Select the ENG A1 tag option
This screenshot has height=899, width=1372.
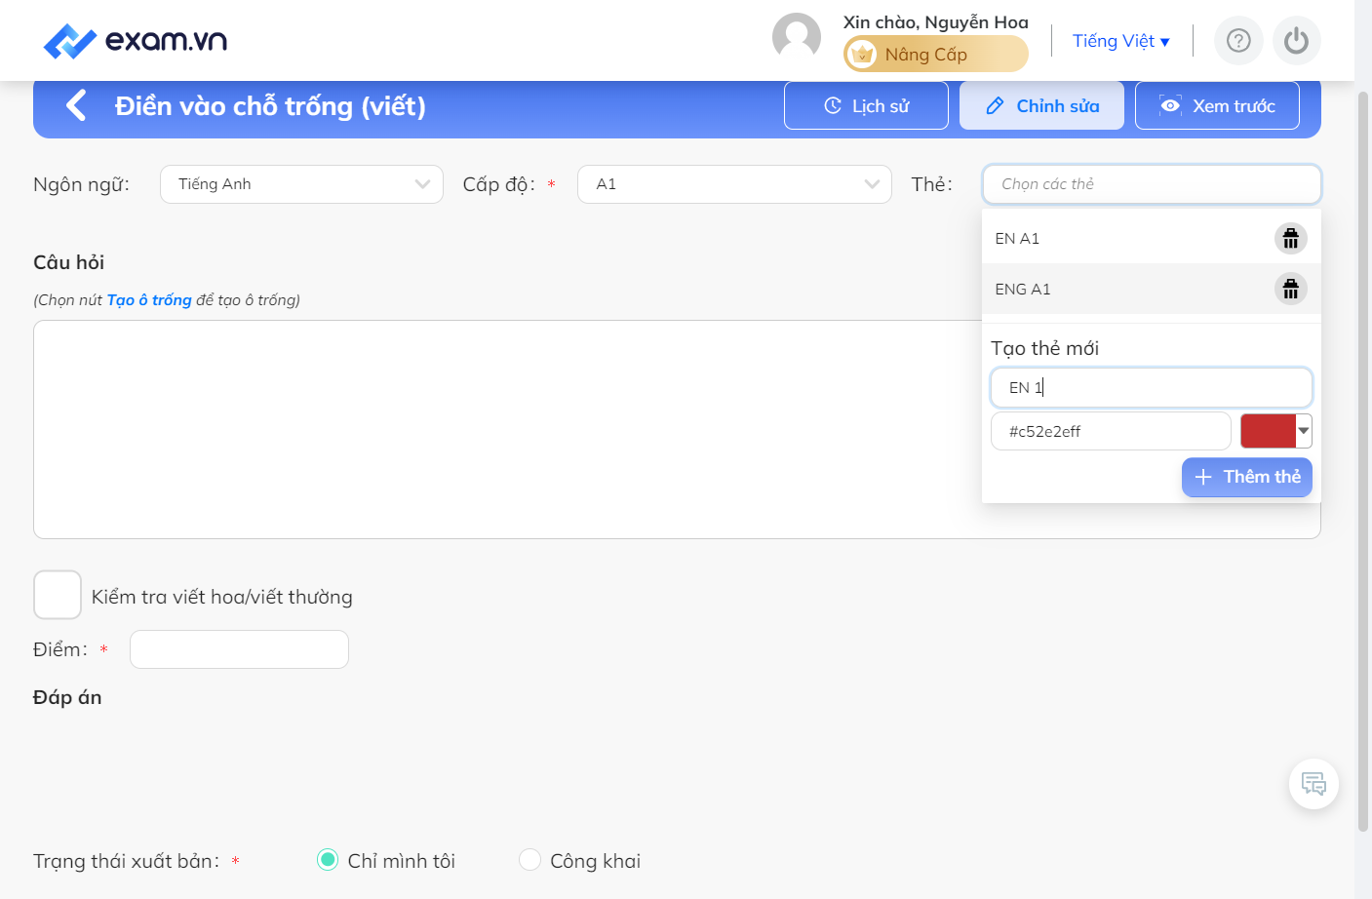[1152, 289]
